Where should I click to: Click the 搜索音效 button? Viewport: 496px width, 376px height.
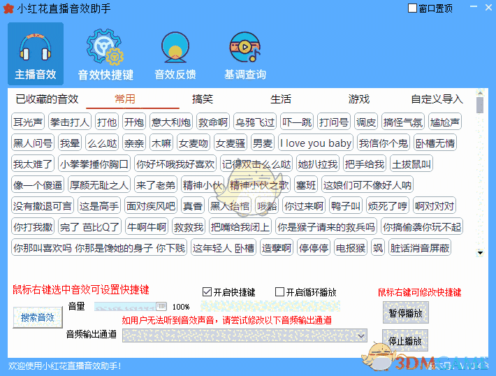pos(38,317)
